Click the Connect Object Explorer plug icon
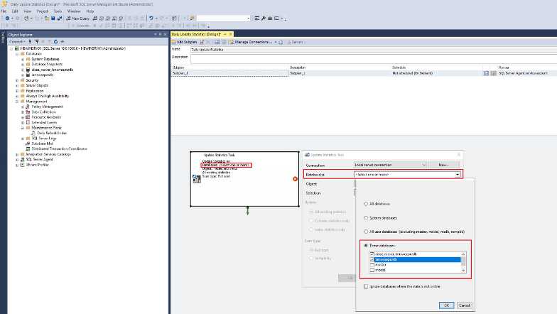Screen dimensions: 557x314 tap(30, 41)
